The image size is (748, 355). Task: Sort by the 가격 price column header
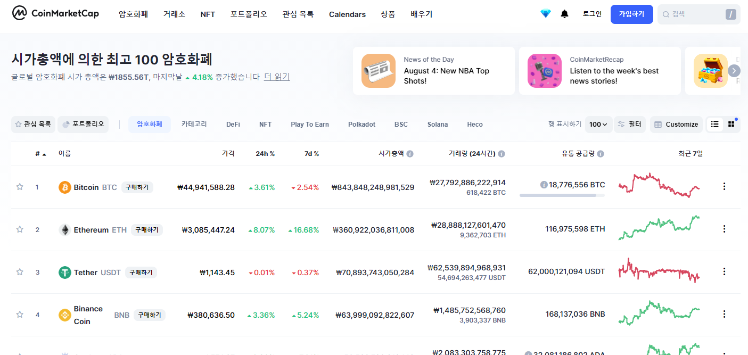pos(228,154)
